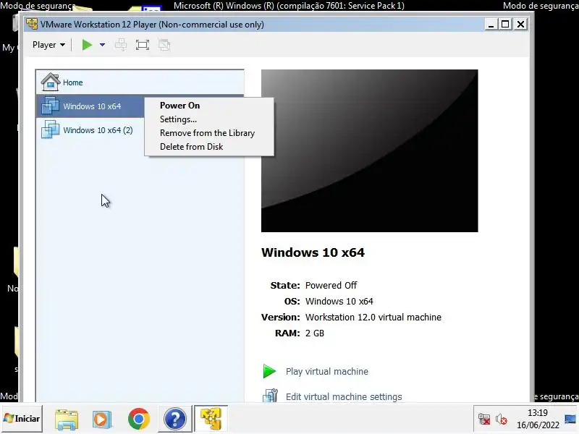
Task: Maximize the VMware Player window
Action: pos(505,25)
